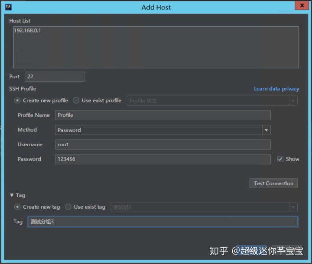
Task: Click the 192.168.0.1 host entry
Action: coord(27,30)
